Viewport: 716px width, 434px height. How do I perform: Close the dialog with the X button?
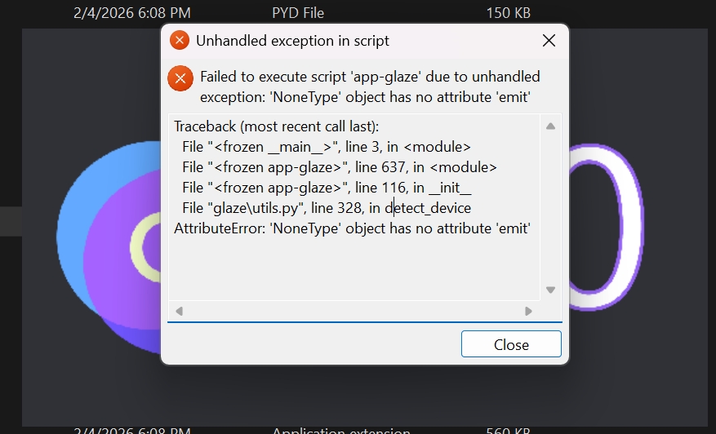[549, 41]
